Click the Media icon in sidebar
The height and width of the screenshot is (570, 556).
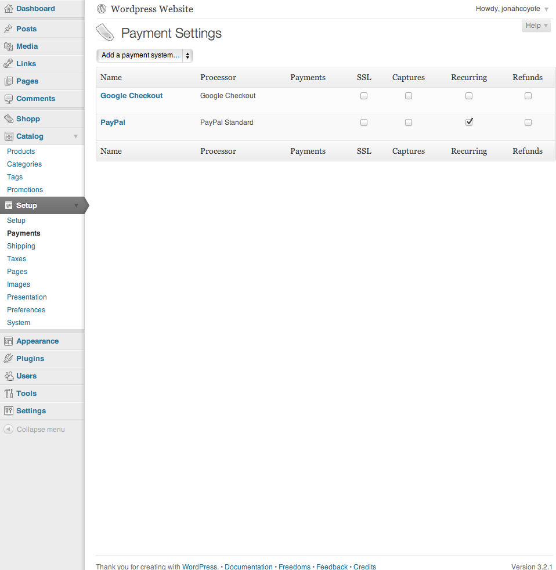pyautogui.click(x=8, y=46)
